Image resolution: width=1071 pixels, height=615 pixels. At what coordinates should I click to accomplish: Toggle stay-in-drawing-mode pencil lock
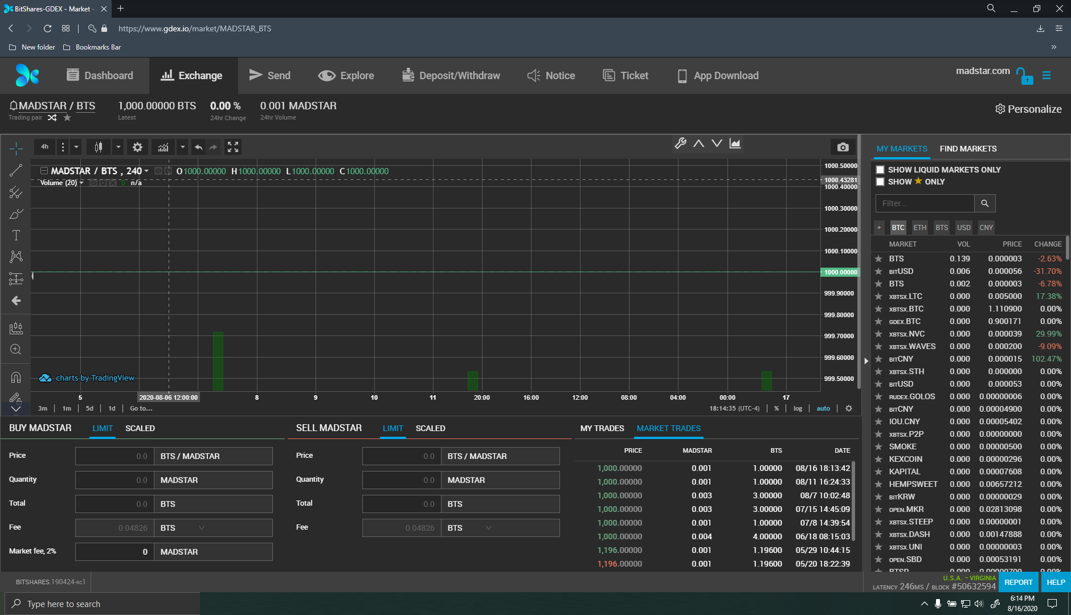(16, 397)
